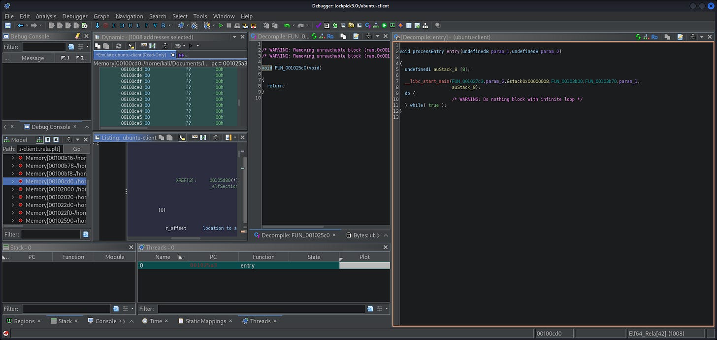Screen dimensions: 717x340
Task: Expand the Memory[00100cd0 tree node
Action: 13,181
